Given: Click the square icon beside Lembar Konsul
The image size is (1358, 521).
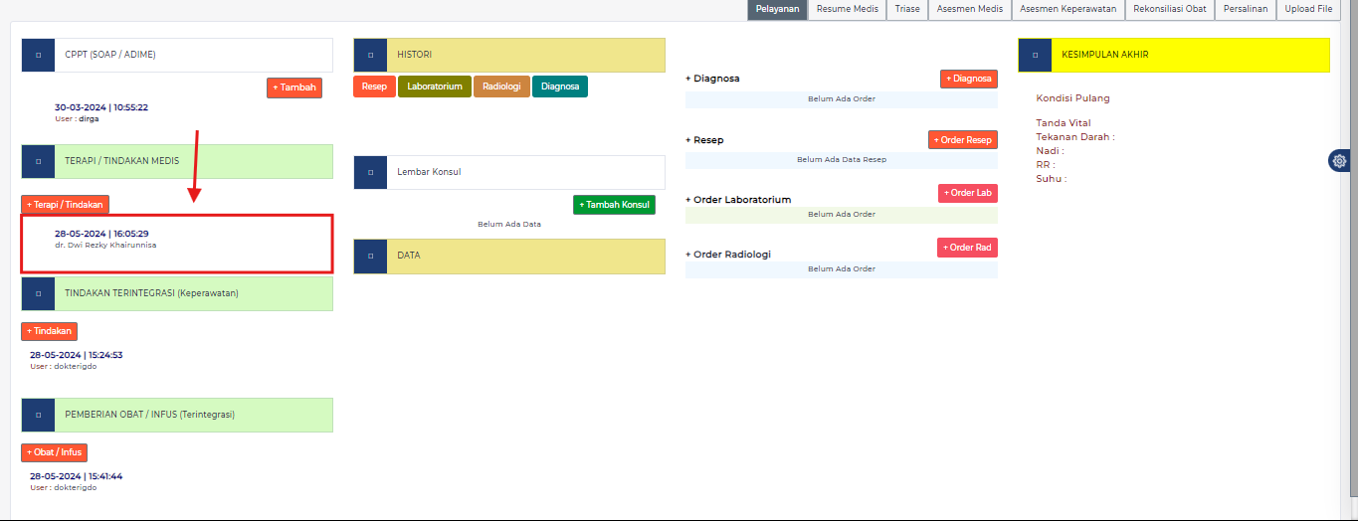Looking at the screenshot, I should 370,172.
